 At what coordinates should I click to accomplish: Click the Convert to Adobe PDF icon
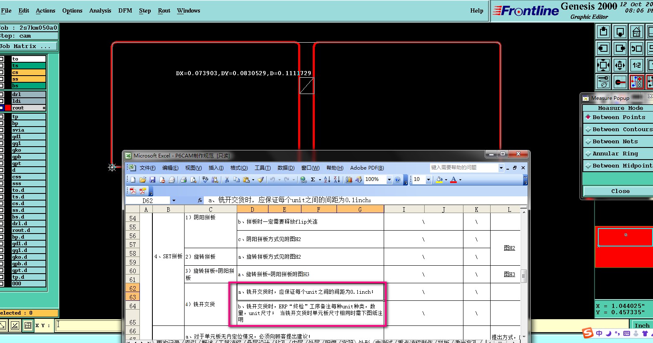pyautogui.click(x=133, y=191)
